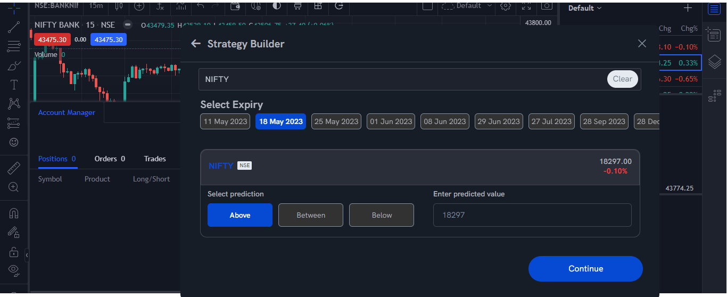The width and height of the screenshot is (727, 297).
Task: Click the blue 43475.30 buy price button
Action: click(109, 39)
